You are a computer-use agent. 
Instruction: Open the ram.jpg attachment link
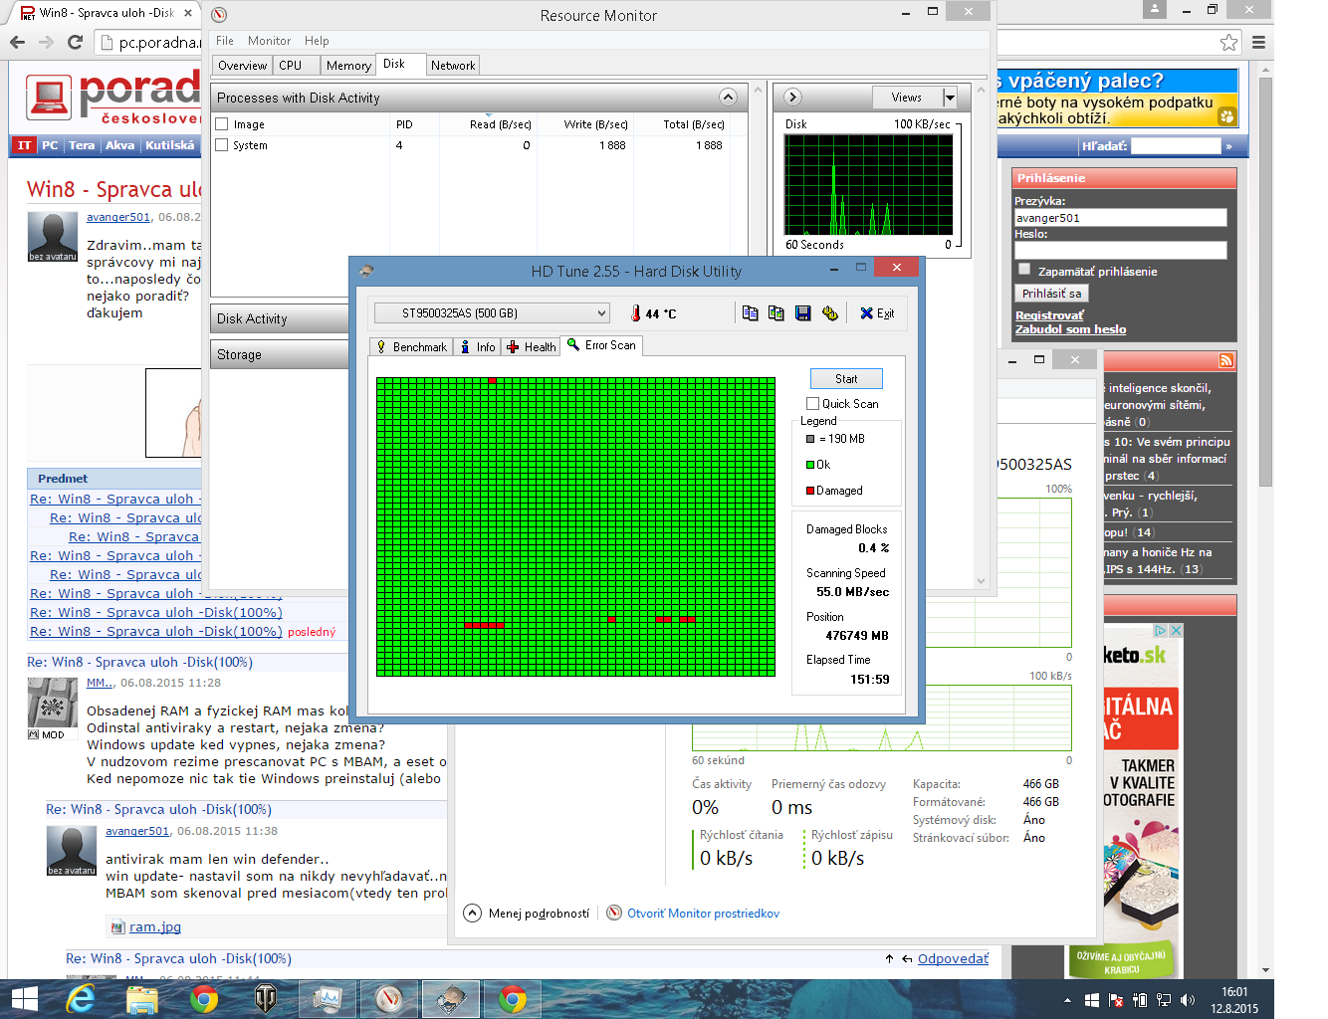pyautogui.click(x=155, y=927)
